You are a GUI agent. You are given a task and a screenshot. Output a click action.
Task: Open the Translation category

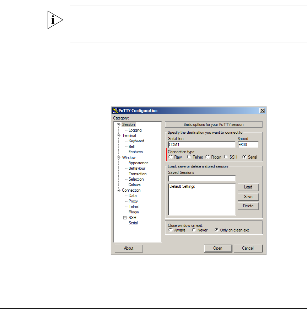138,174
